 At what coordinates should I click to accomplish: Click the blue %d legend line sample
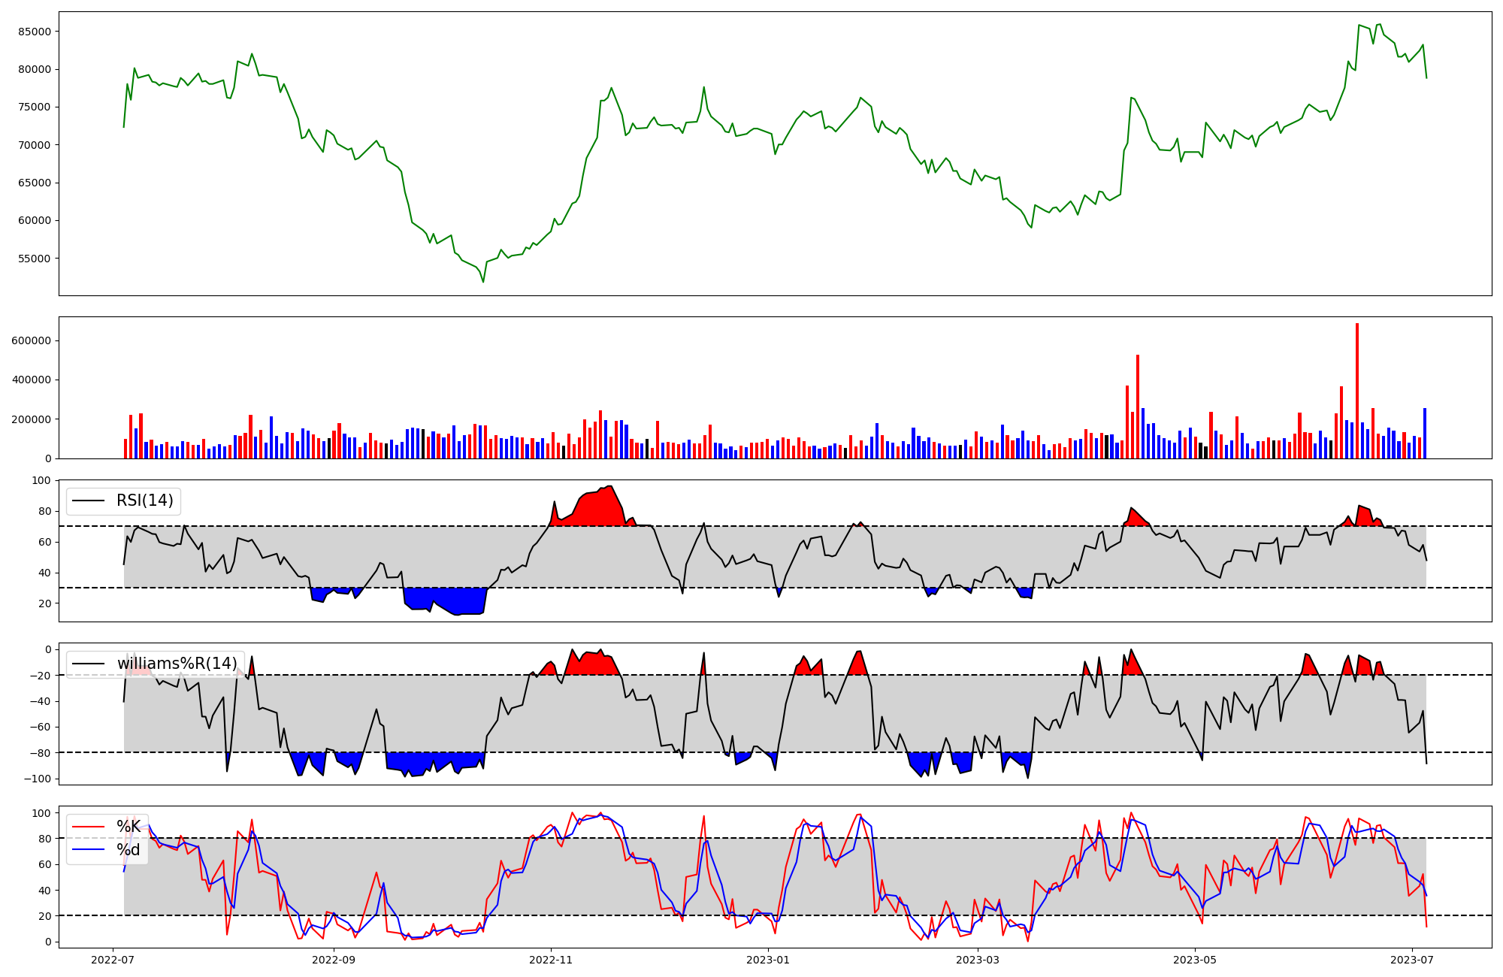[87, 850]
